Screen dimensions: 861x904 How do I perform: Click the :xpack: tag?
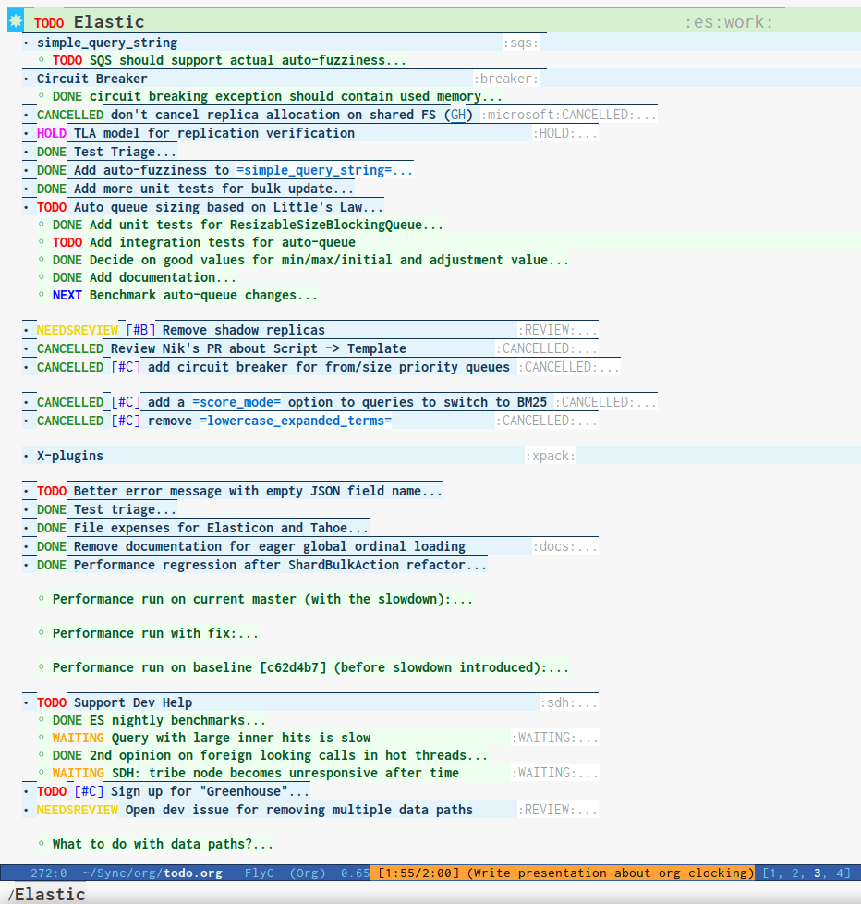[x=551, y=456]
